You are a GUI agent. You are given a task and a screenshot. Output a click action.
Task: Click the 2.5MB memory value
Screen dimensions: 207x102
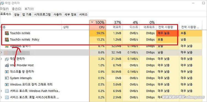click(x=117, y=97)
